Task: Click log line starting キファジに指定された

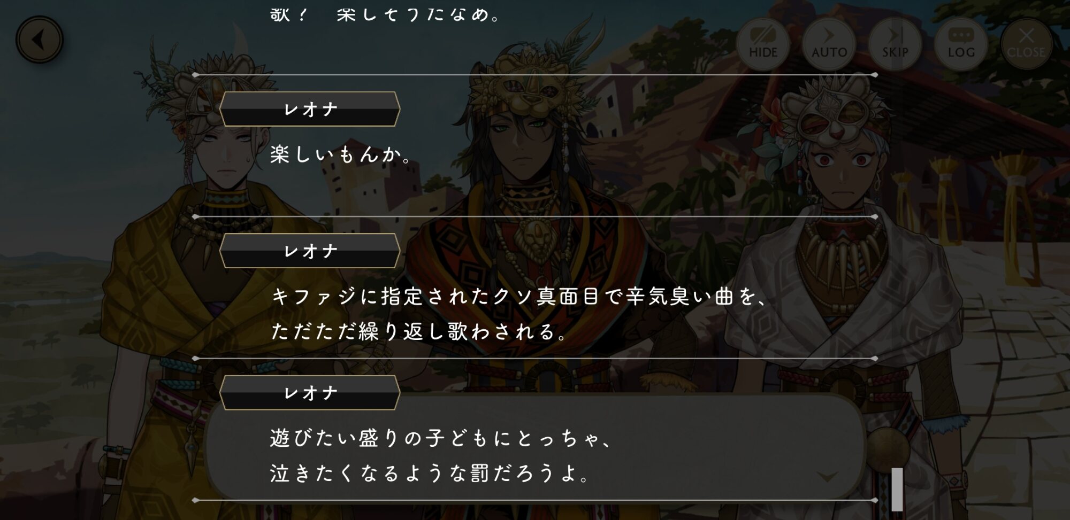Action: tap(519, 296)
